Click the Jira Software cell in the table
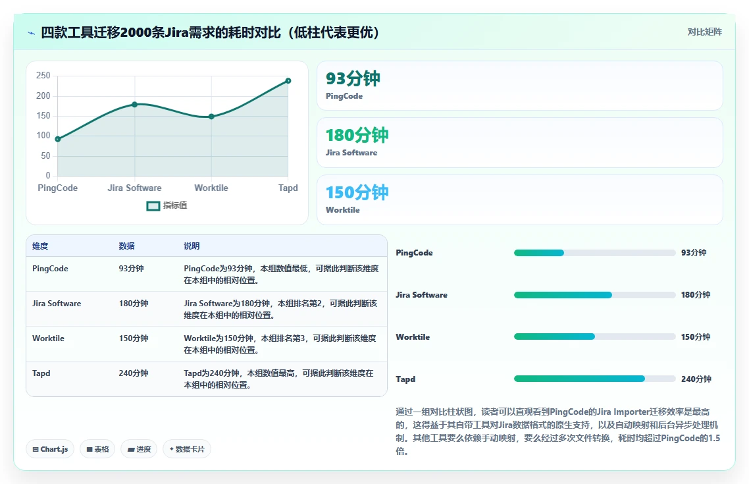Viewport: 749px width, 484px height. (x=57, y=304)
